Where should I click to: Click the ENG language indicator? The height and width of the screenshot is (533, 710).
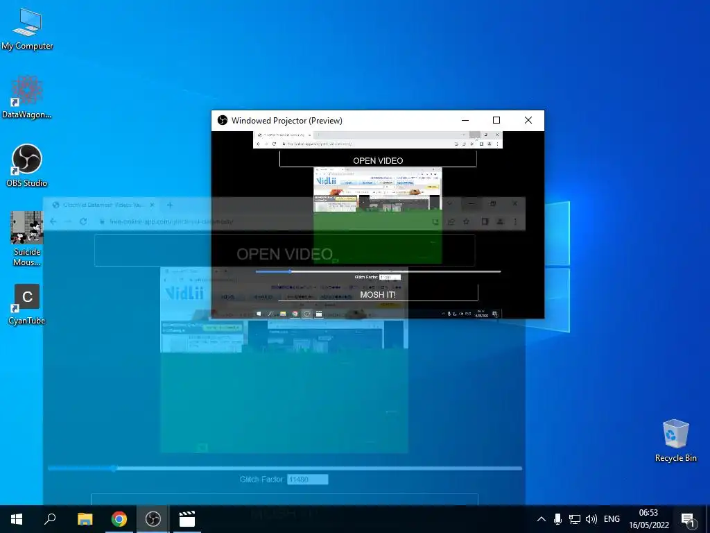tap(612, 519)
